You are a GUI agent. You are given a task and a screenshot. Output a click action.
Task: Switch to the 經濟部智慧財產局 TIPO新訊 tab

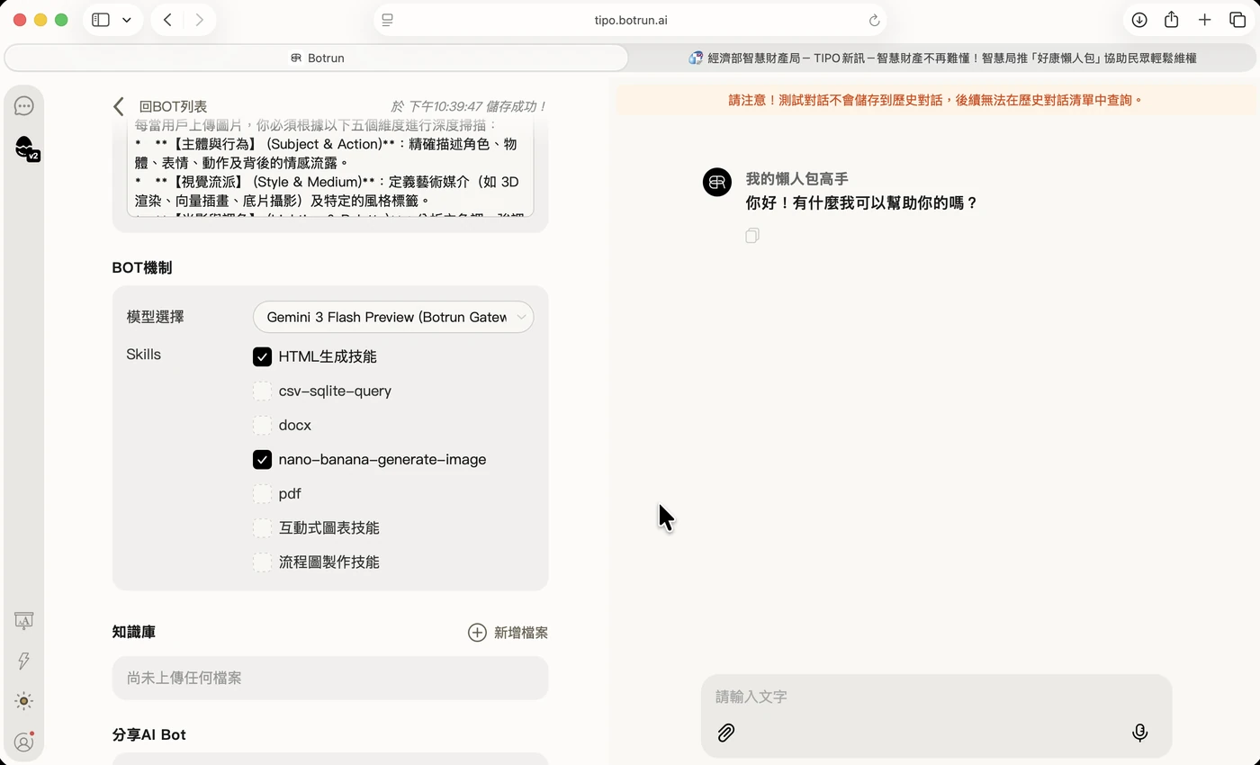tap(942, 58)
